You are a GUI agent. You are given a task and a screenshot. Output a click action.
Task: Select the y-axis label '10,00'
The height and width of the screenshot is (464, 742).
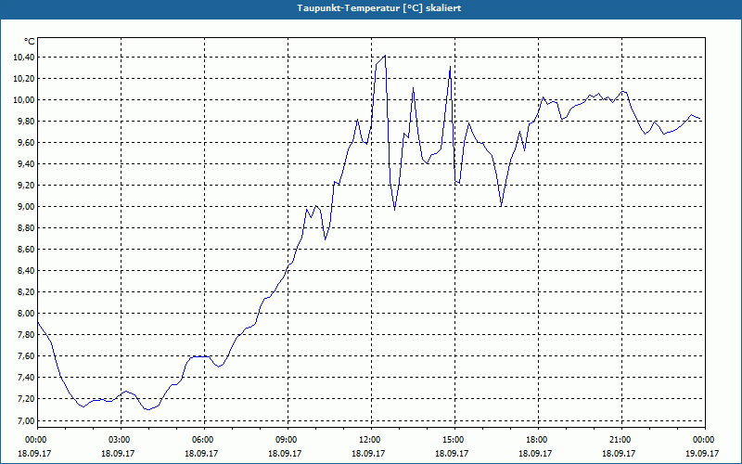click(x=25, y=99)
